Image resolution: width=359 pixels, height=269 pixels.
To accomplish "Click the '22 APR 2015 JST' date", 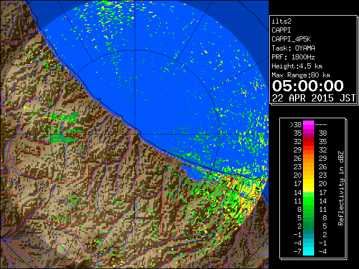I will click(314, 98).
